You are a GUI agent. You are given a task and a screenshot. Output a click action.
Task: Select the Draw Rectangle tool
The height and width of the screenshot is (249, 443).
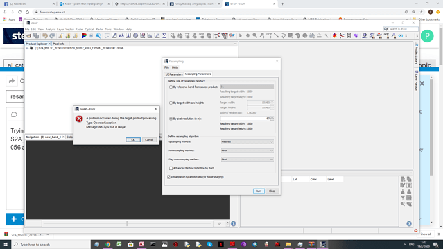tap(290, 35)
